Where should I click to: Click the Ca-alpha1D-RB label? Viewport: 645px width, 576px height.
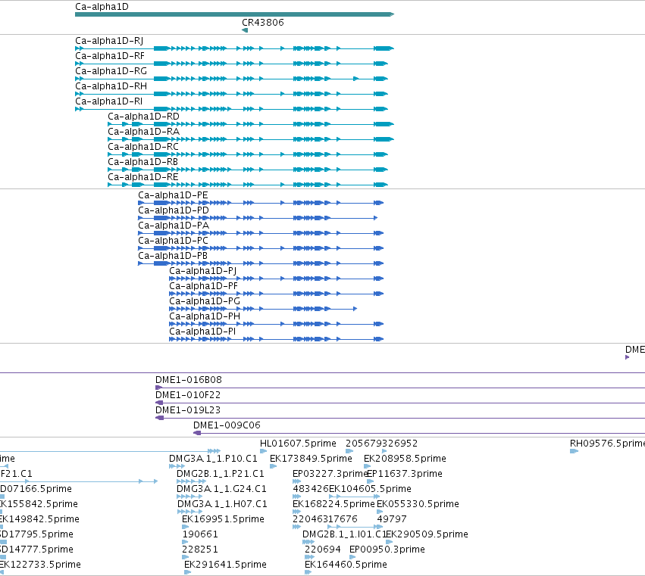pos(142,162)
